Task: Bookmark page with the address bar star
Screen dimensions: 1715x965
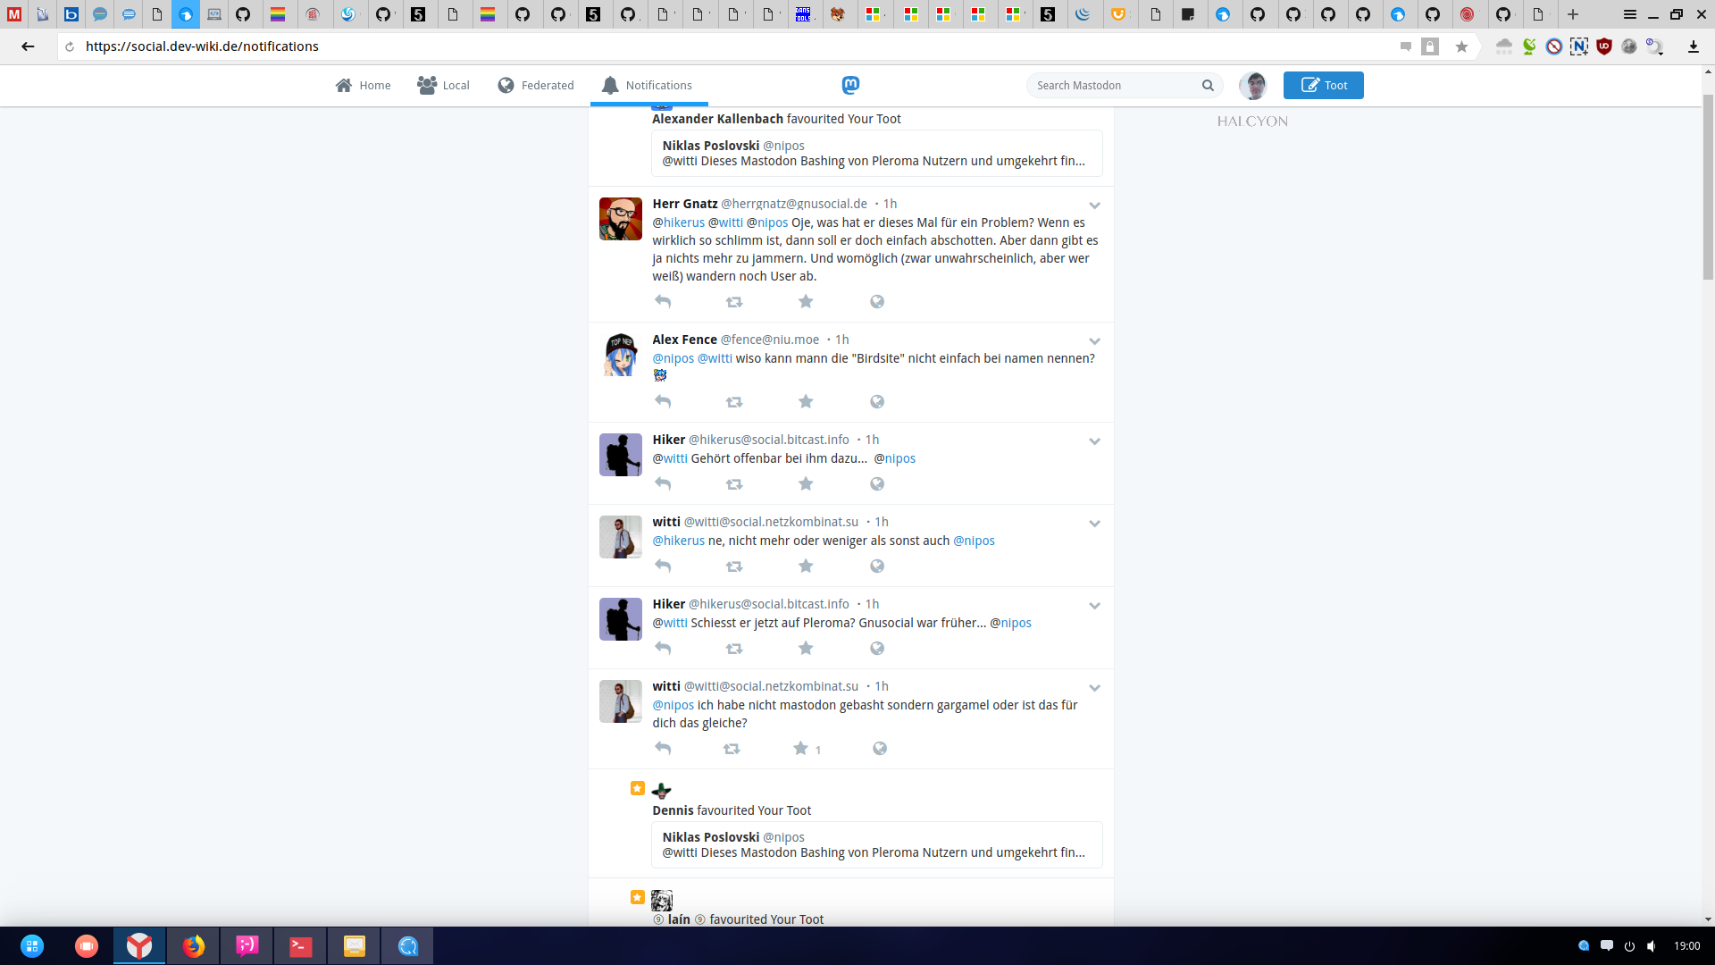Action: (1461, 46)
